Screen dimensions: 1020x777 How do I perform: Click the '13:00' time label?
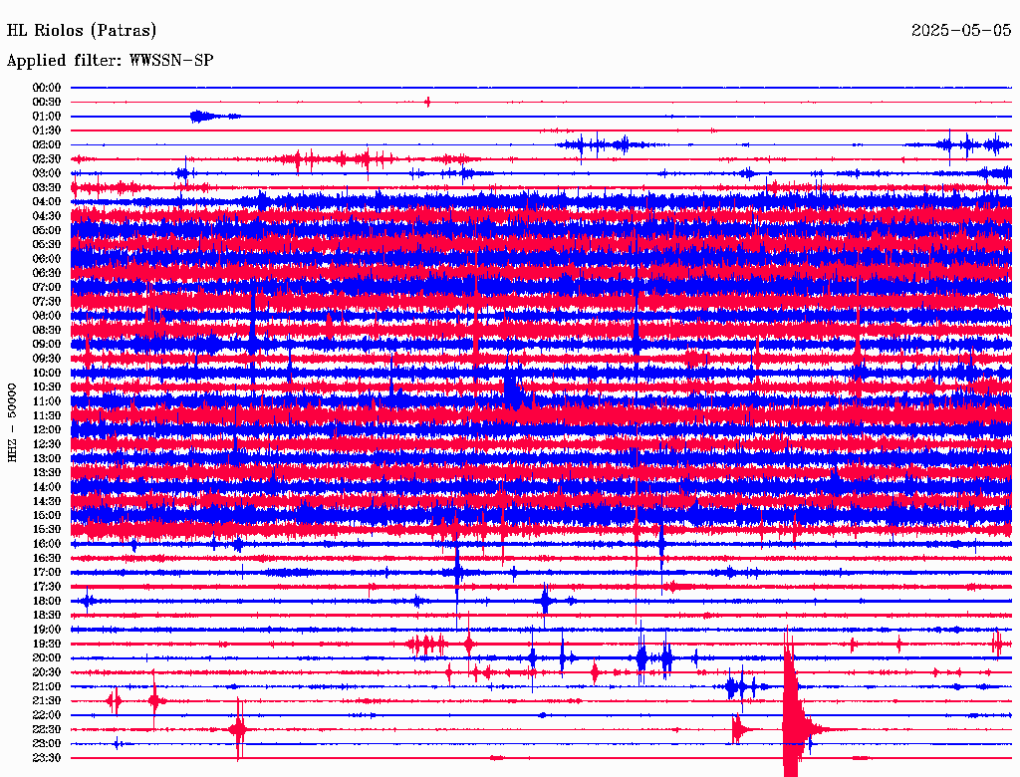(47, 459)
